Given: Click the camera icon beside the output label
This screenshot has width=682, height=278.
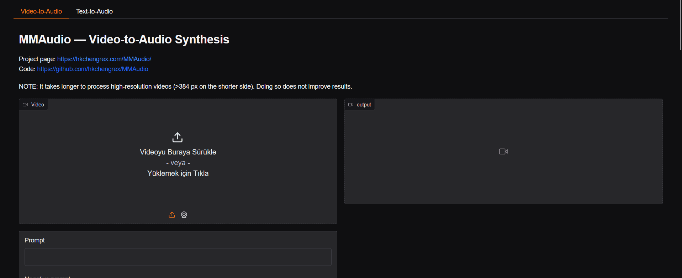Looking at the screenshot, I should [x=351, y=105].
